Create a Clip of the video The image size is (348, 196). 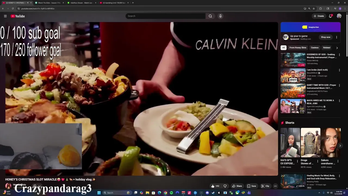pyautogui.click(x=265, y=186)
